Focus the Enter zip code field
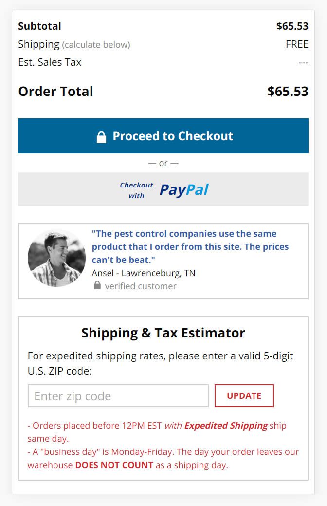 118,395
